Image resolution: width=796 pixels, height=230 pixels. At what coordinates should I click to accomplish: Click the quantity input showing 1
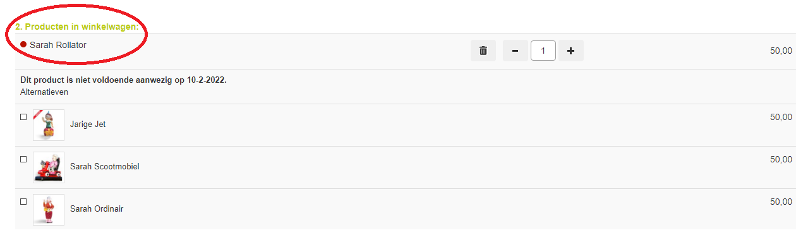[543, 51]
